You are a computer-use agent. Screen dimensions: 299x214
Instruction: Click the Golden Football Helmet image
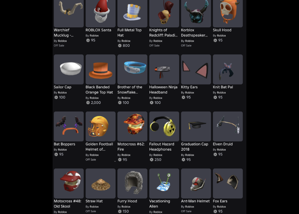[x=100, y=126]
